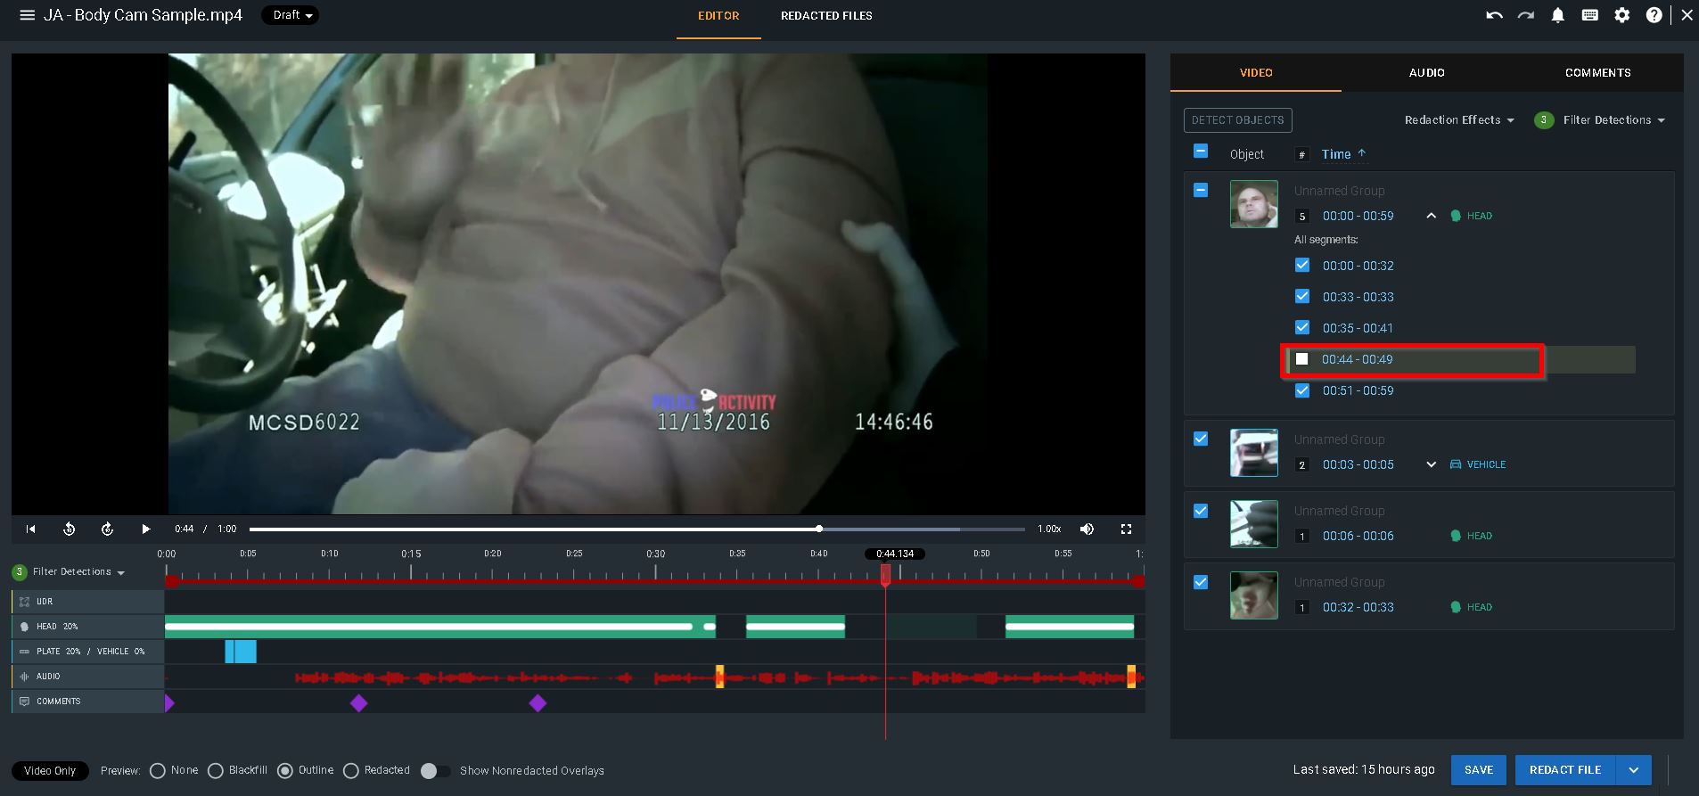Mute the video volume speaker
Viewport: 1699px width, 796px height.
(1087, 529)
